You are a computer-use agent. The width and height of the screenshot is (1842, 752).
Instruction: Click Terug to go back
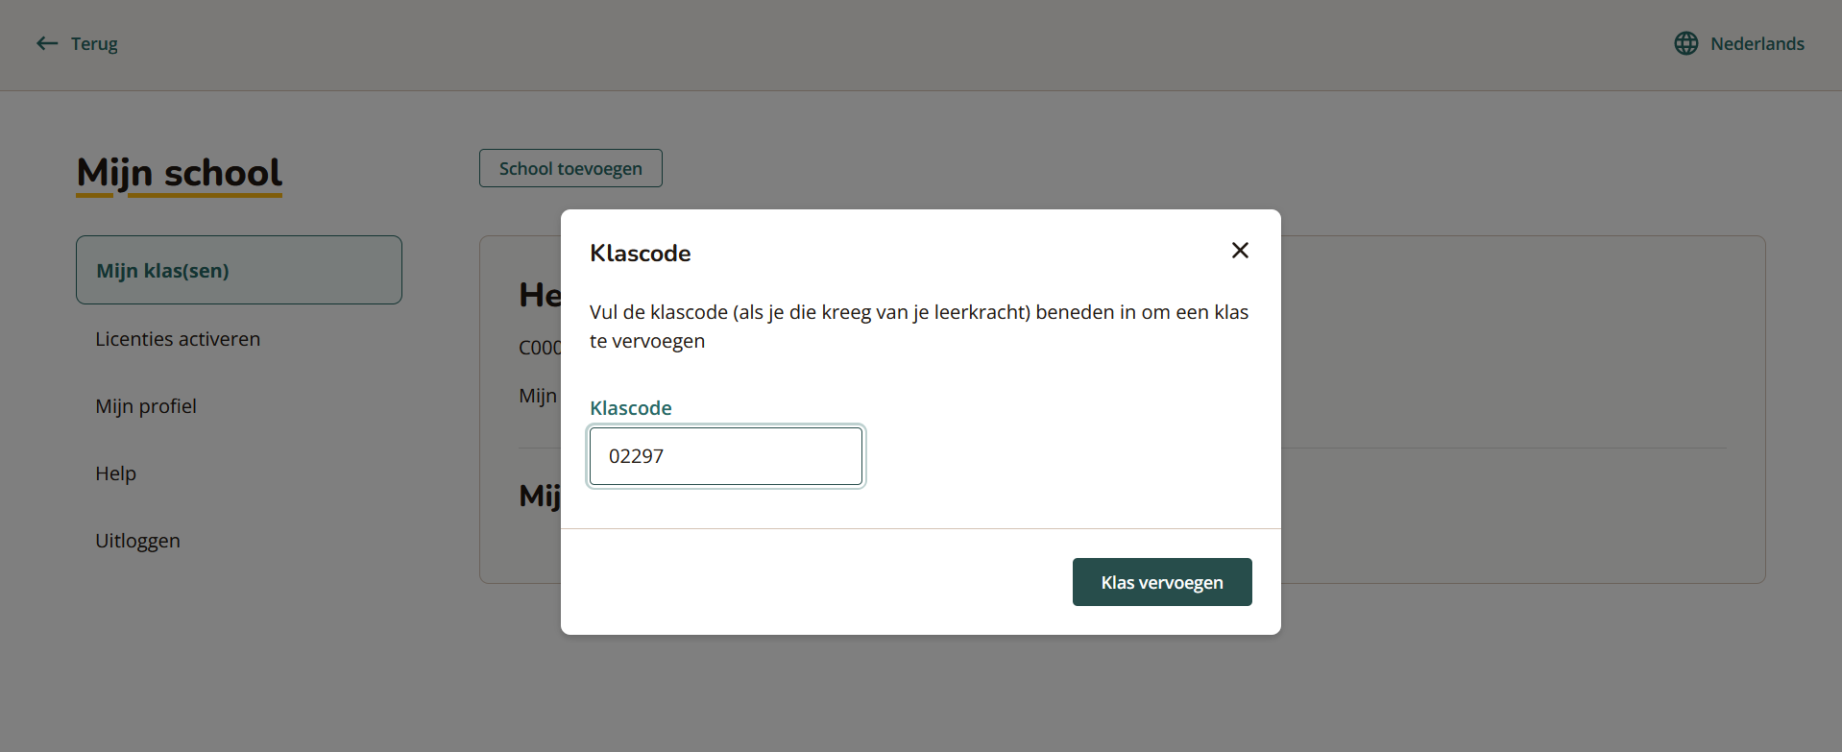[x=92, y=43]
